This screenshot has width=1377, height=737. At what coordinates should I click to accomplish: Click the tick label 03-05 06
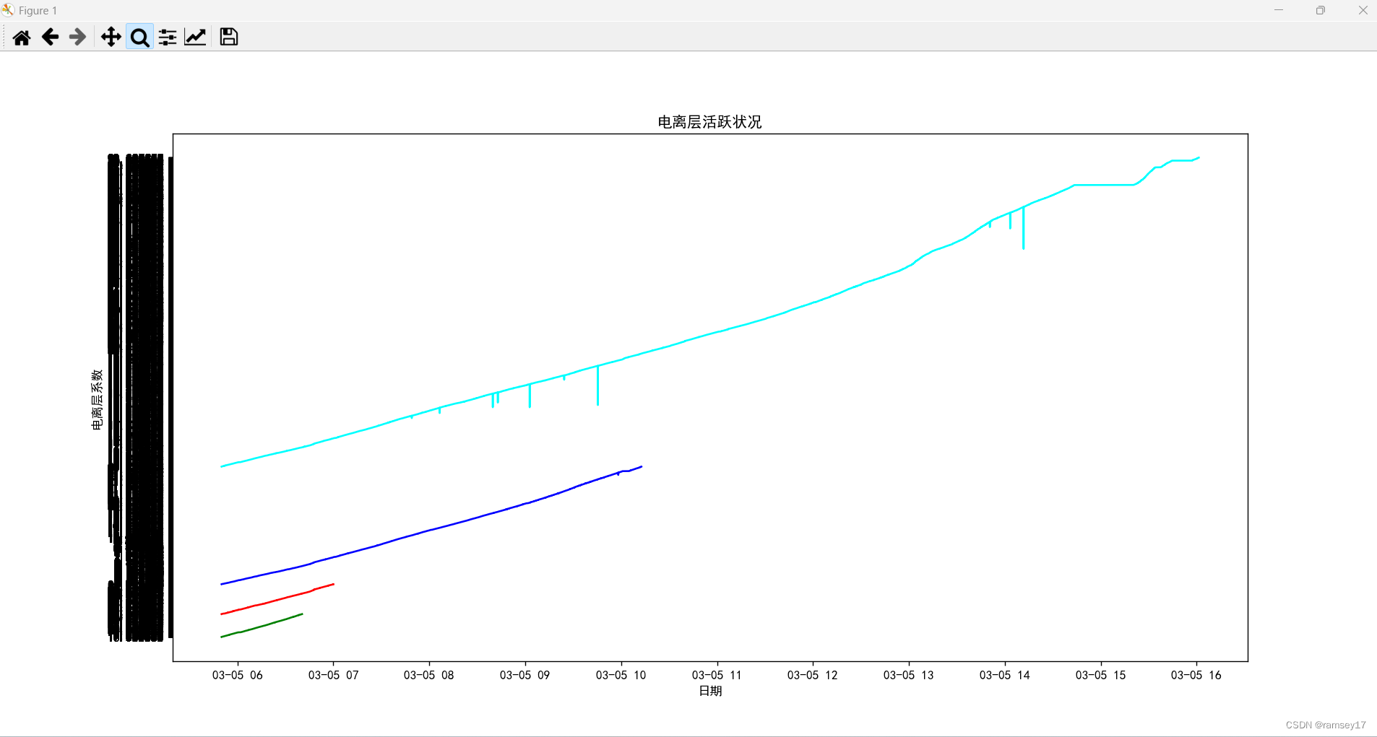click(237, 675)
